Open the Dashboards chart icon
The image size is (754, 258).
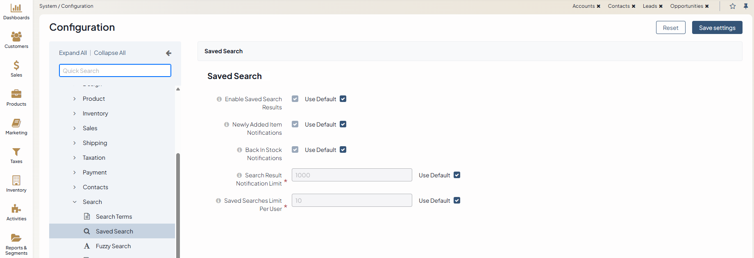pos(16,8)
